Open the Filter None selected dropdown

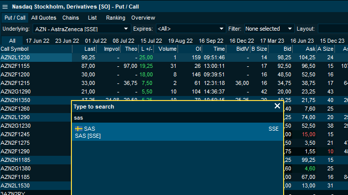(x=269, y=29)
